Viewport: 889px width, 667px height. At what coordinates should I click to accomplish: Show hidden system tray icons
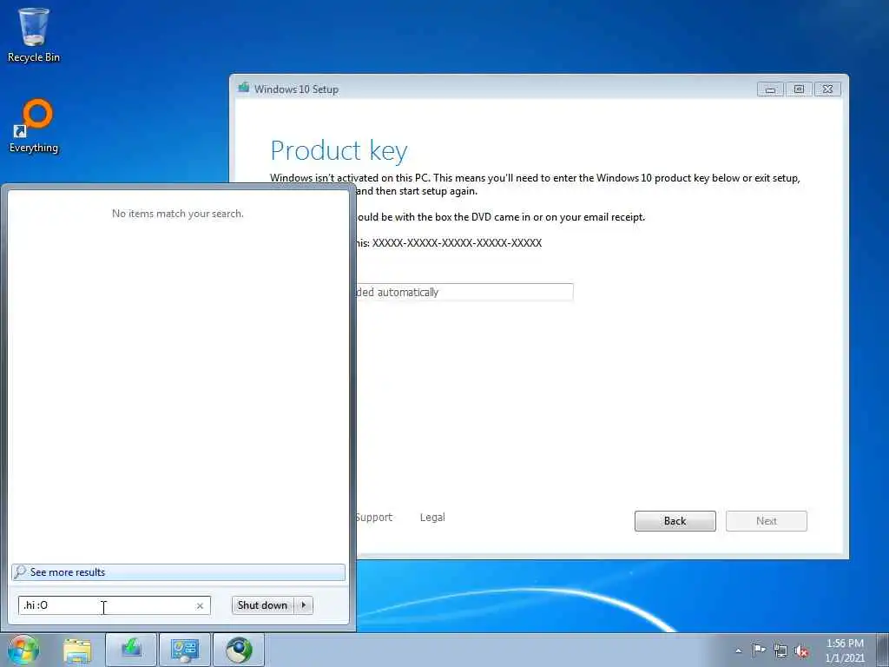coord(738,650)
